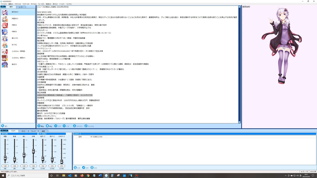Open the Windows Start menu
Image resolution: width=317 pixels, height=178 pixels.
[x=3, y=175]
